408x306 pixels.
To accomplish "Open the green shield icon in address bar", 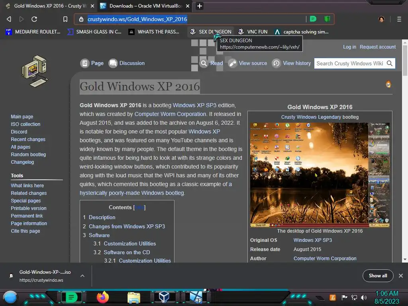I will tap(327, 19).
